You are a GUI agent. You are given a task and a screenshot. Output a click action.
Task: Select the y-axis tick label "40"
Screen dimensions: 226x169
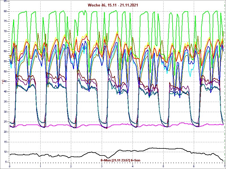coord(5,92)
